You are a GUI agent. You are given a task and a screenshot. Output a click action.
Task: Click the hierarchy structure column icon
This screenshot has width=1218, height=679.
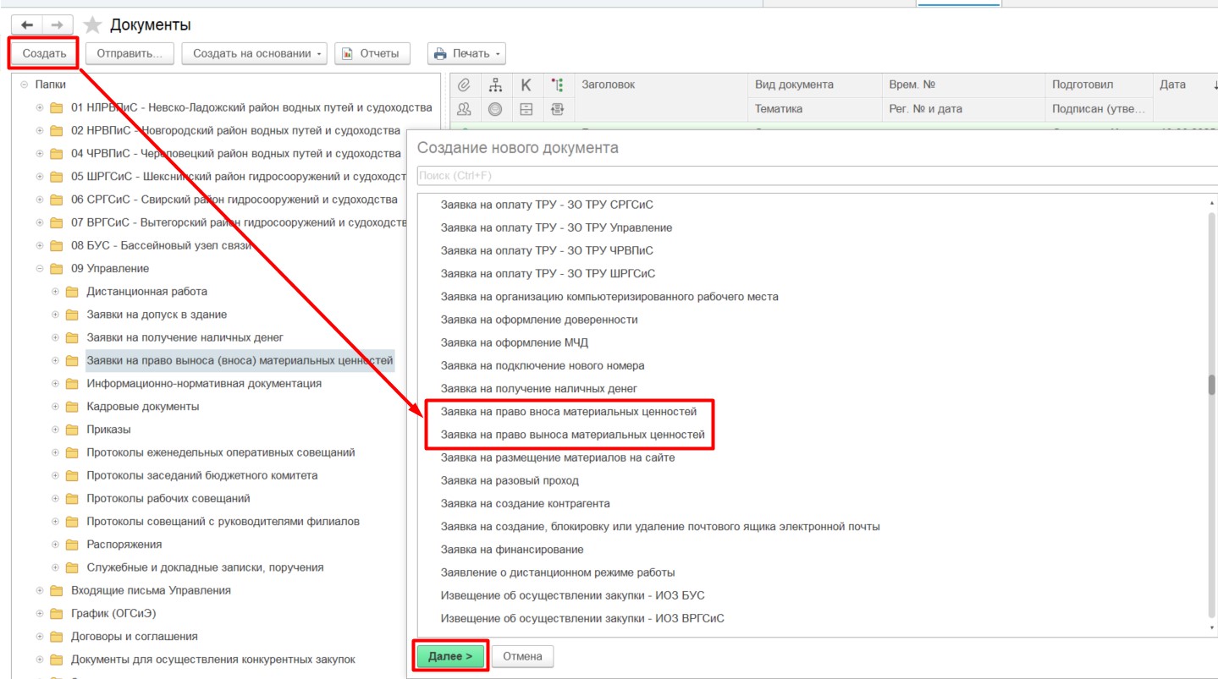[x=495, y=85]
